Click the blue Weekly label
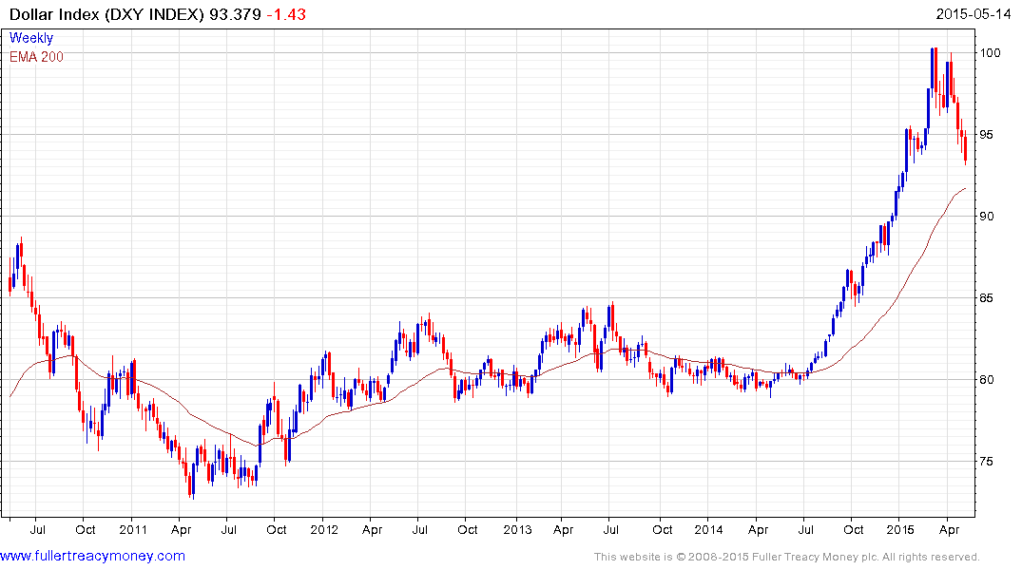Viewport: 1022px width, 570px height. tap(31, 38)
